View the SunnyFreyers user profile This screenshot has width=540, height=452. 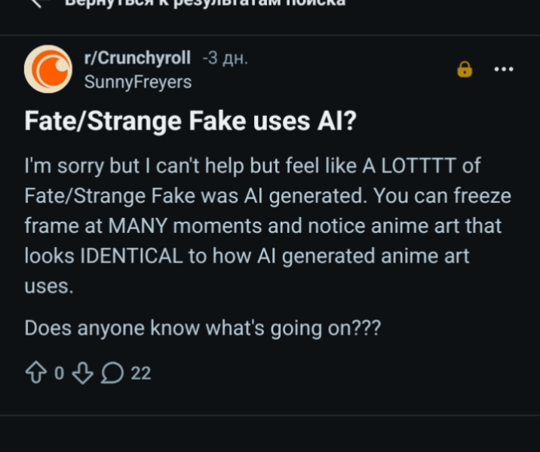tap(137, 81)
